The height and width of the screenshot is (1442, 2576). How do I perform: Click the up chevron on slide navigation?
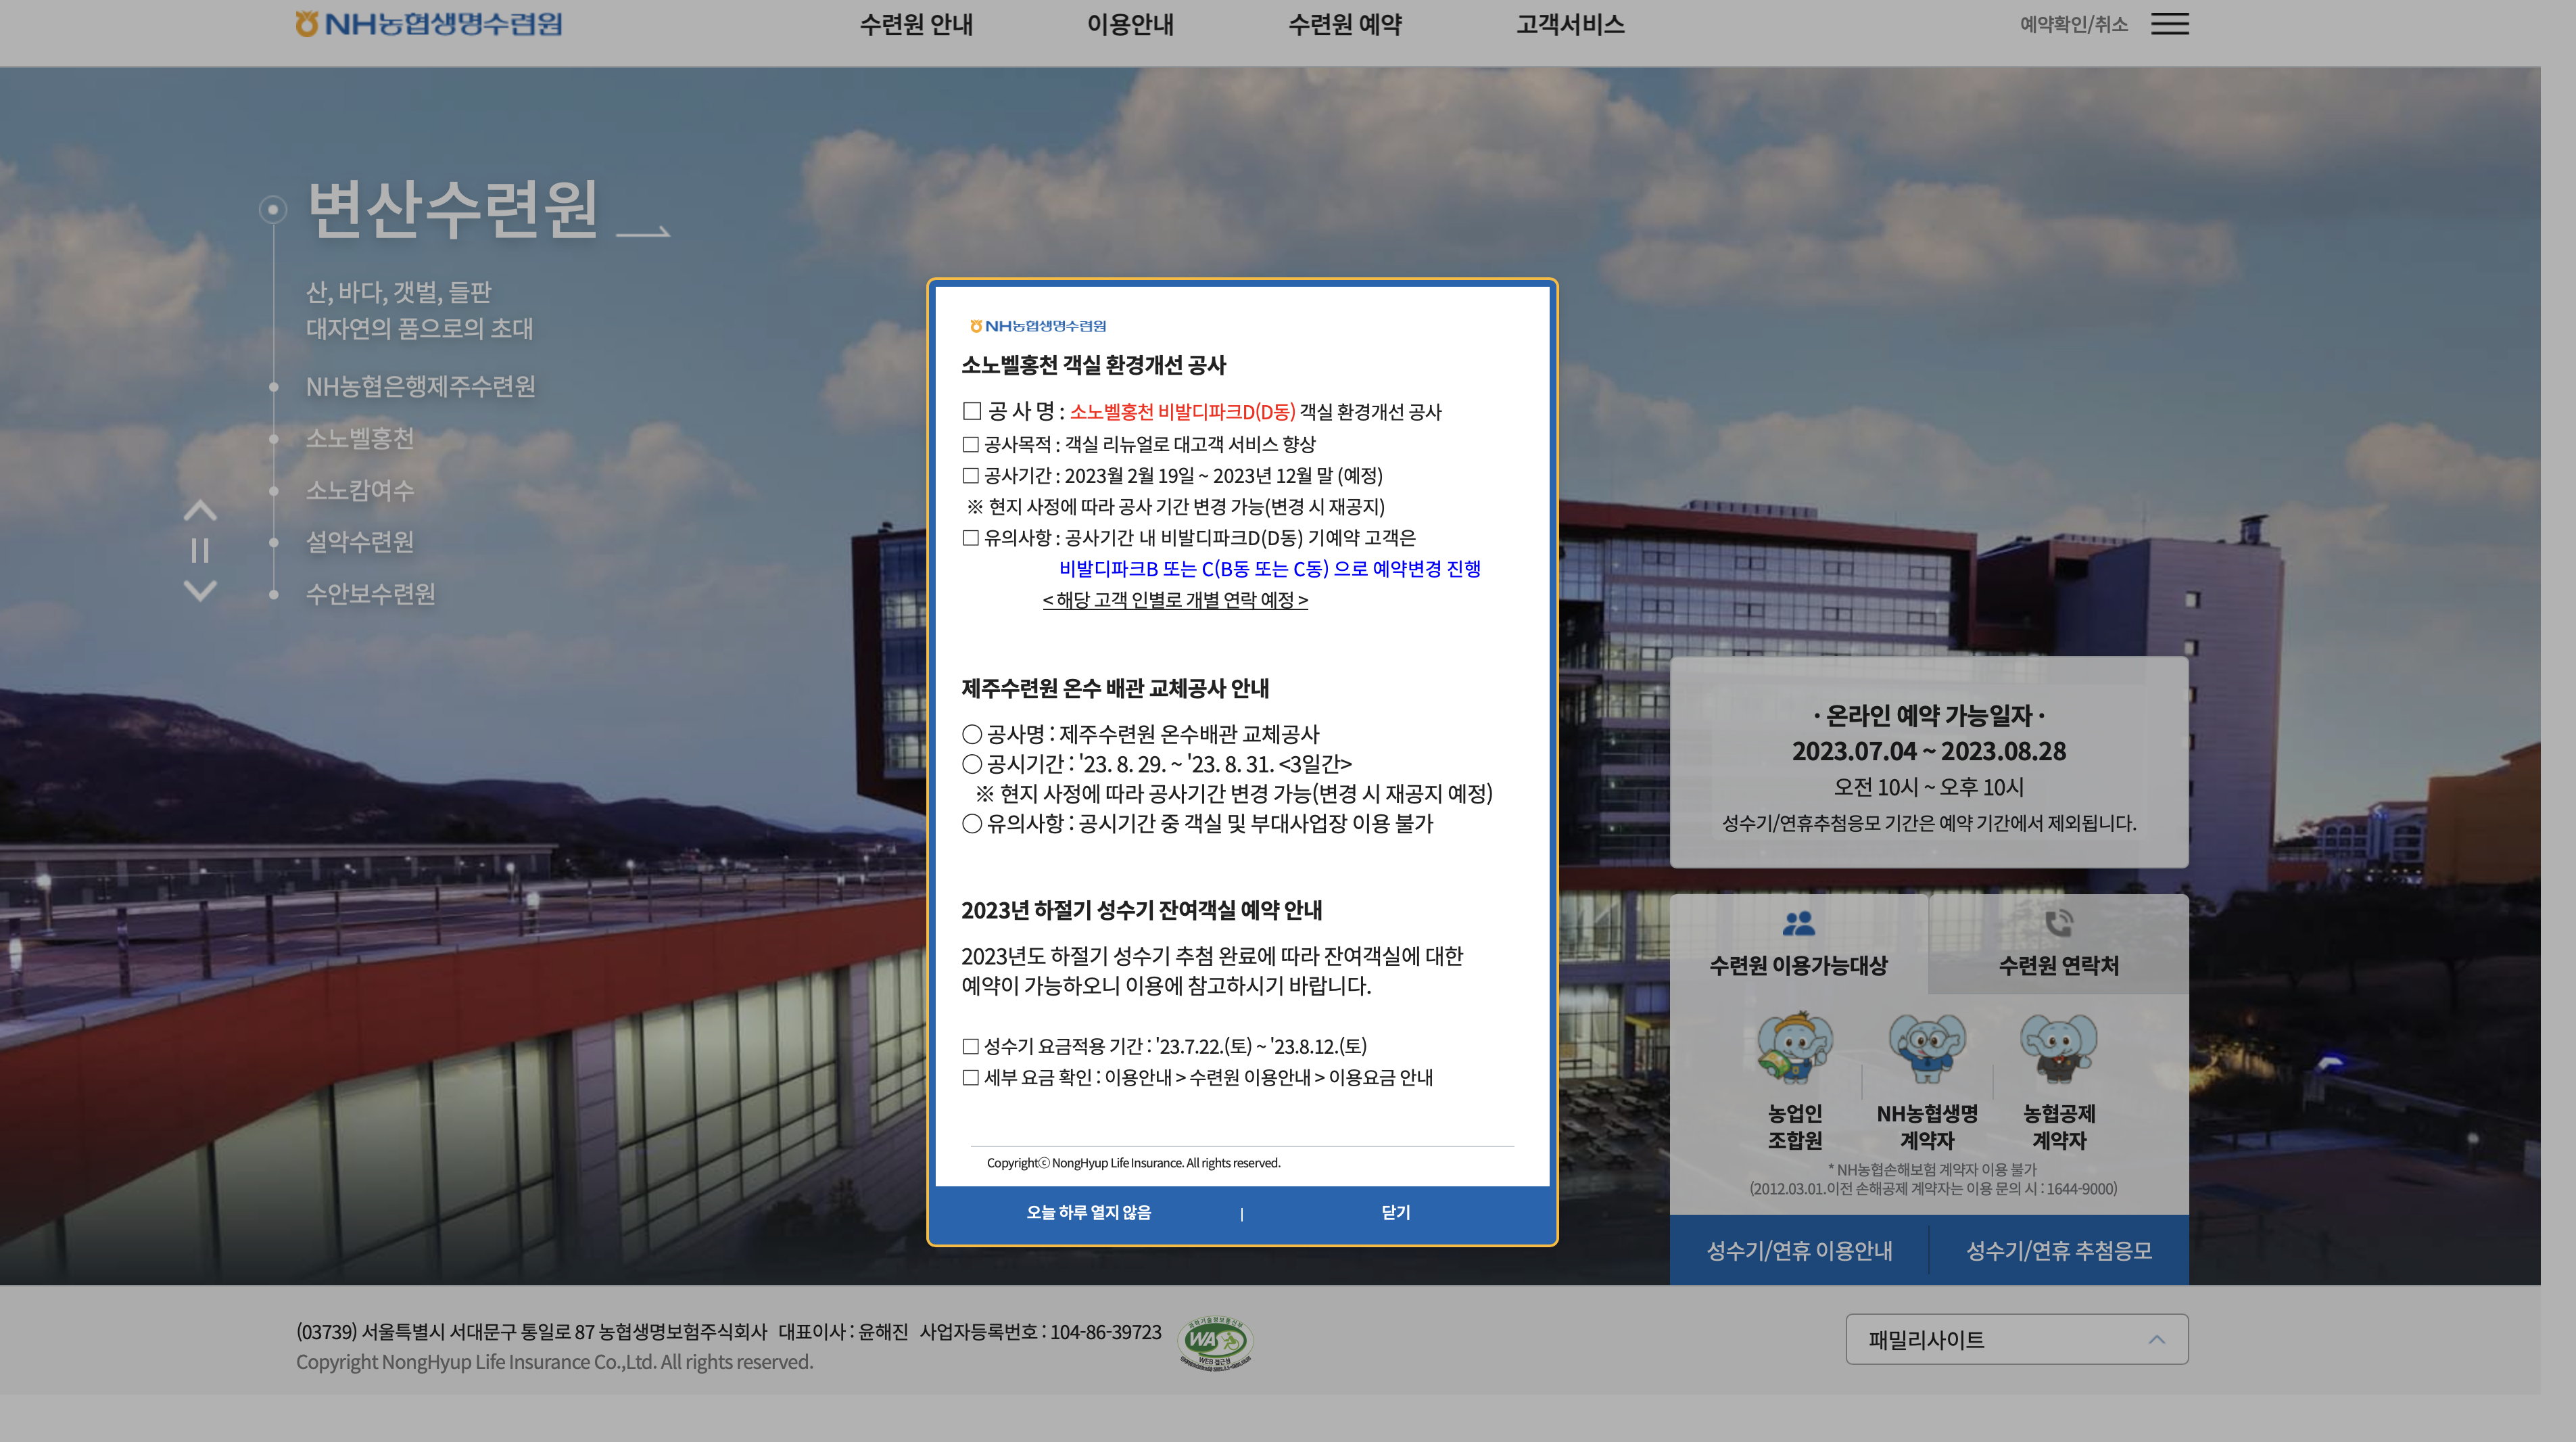200,511
